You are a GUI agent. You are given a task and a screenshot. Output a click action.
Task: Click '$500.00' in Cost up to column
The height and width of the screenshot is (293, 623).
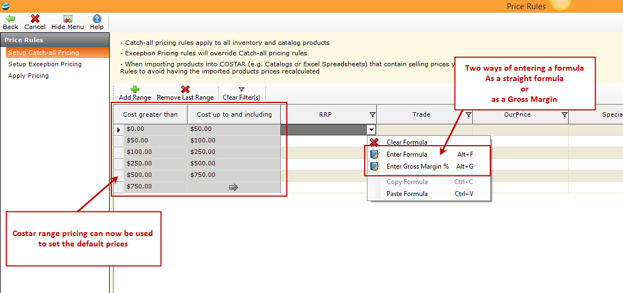coord(234,164)
